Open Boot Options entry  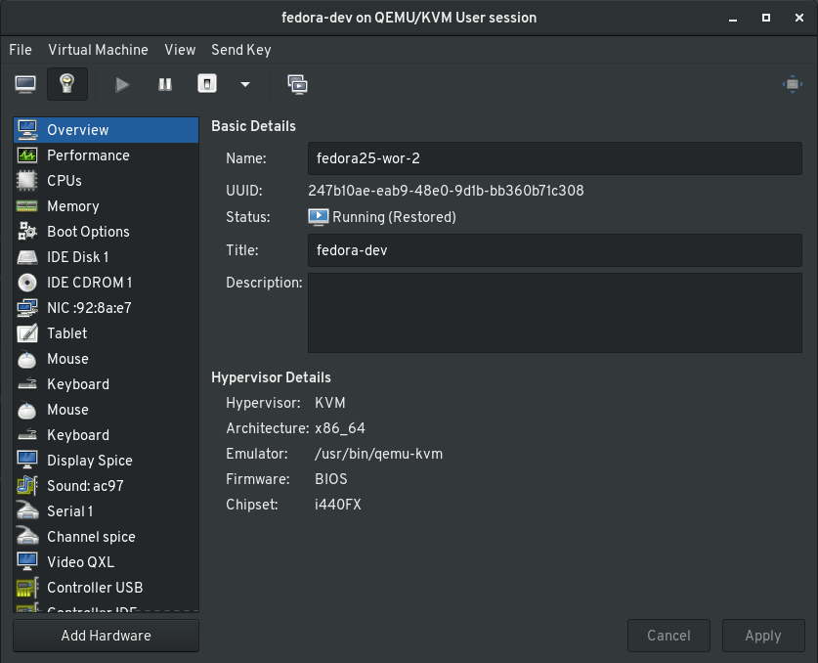pos(106,232)
